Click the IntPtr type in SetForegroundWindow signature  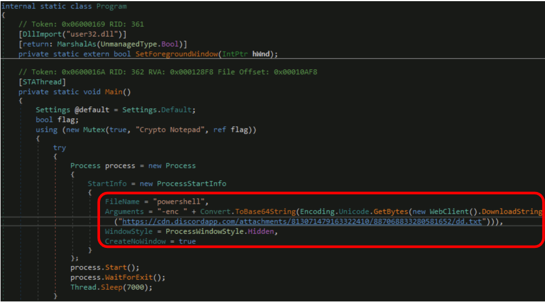pos(235,54)
